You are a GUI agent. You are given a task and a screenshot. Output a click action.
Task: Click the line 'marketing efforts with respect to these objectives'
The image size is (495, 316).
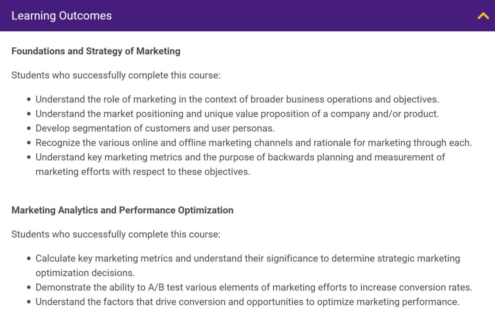point(143,171)
